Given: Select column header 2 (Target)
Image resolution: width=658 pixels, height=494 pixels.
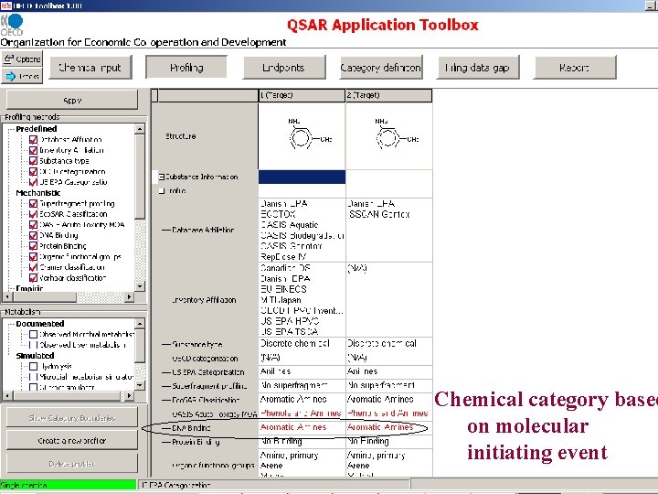Looking at the screenshot, I should (388, 95).
